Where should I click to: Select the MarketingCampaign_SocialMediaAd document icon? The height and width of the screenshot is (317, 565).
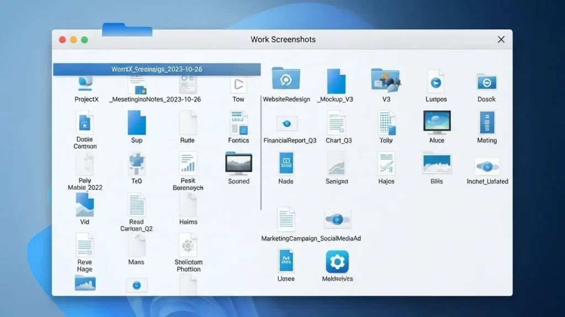(x=286, y=218)
